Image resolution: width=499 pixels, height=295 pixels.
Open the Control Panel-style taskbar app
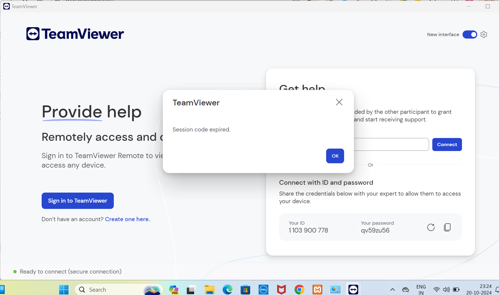coord(335,290)
